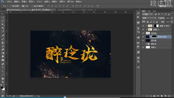Select the Zoom tool
174x98 pixels.
(3, 82)
